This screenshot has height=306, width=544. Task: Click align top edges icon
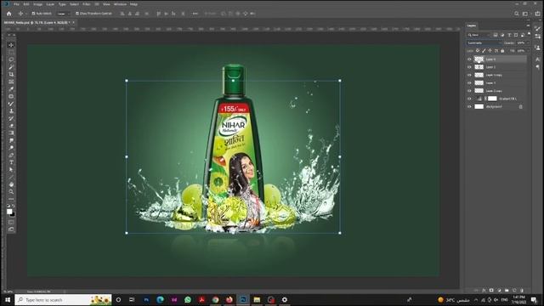click(159, 14)
